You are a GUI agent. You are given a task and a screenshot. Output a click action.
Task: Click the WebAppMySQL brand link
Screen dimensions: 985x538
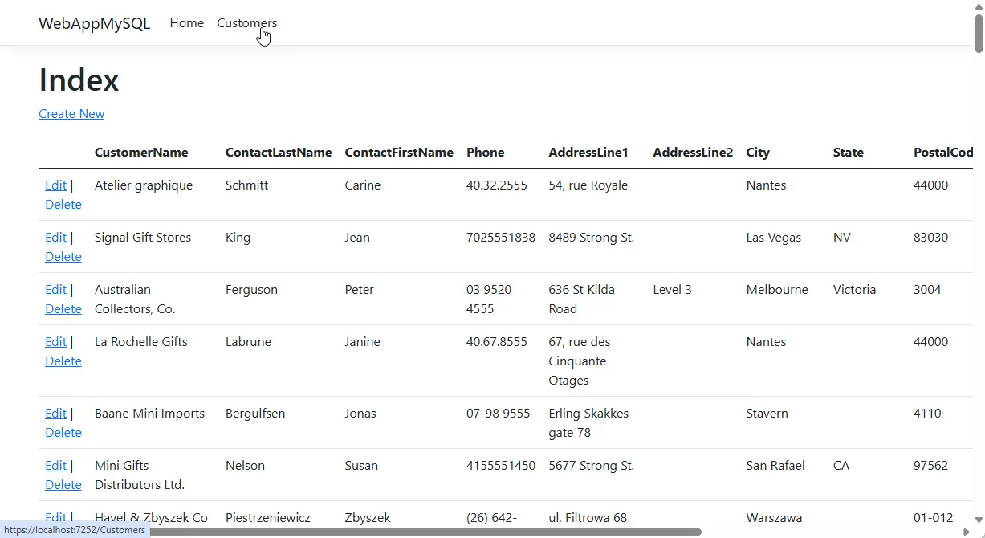click(94, 23)
